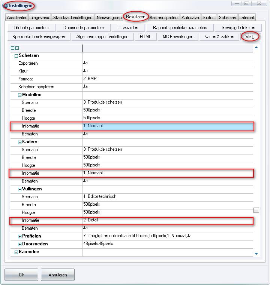Open the Schetsen top tab
The image size is (270, 285).
(x=227, y=18)
